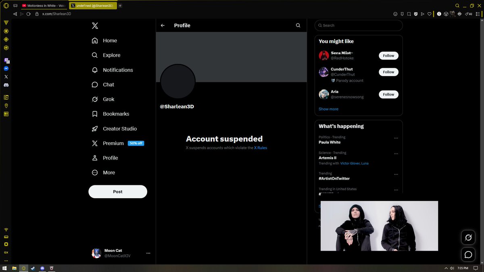Click the send-arrow icon in address bar
This screenshot has height=272, width=484.
[422, 14]
